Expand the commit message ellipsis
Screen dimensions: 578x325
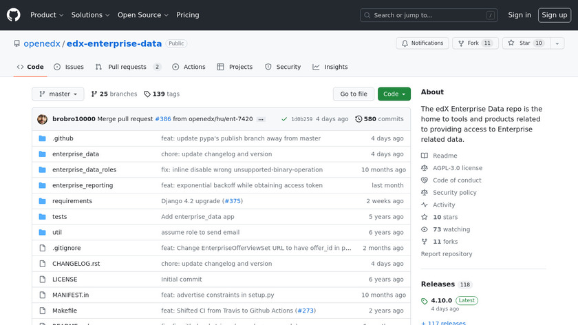tap(261, 119)
